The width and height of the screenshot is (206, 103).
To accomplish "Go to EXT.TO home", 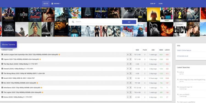I will coord(46,4).
